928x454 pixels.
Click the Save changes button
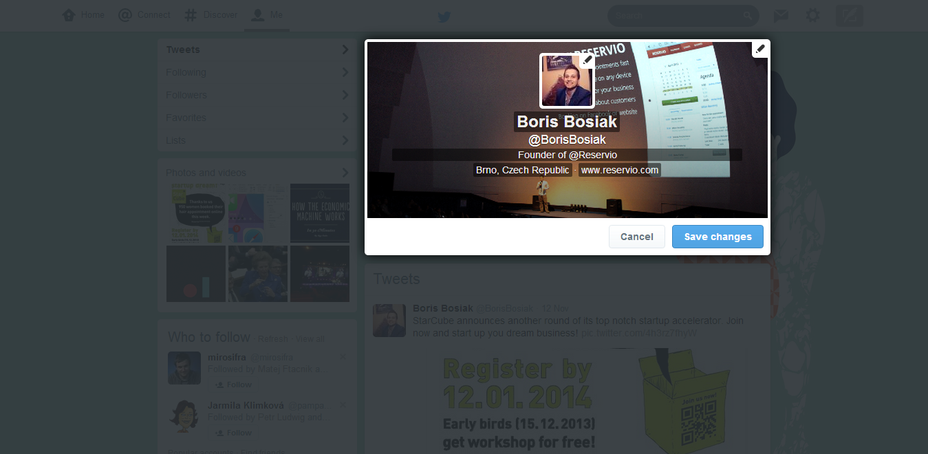pyautogui.click(x=717, y=237)
